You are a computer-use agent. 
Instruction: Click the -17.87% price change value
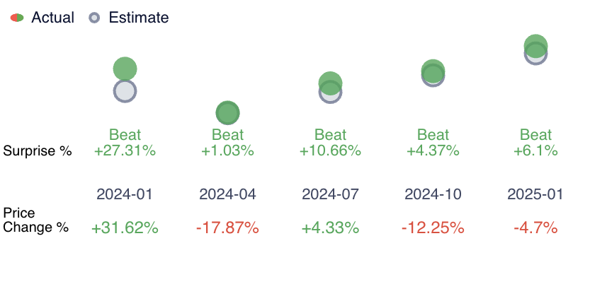[x=227, y=228]
